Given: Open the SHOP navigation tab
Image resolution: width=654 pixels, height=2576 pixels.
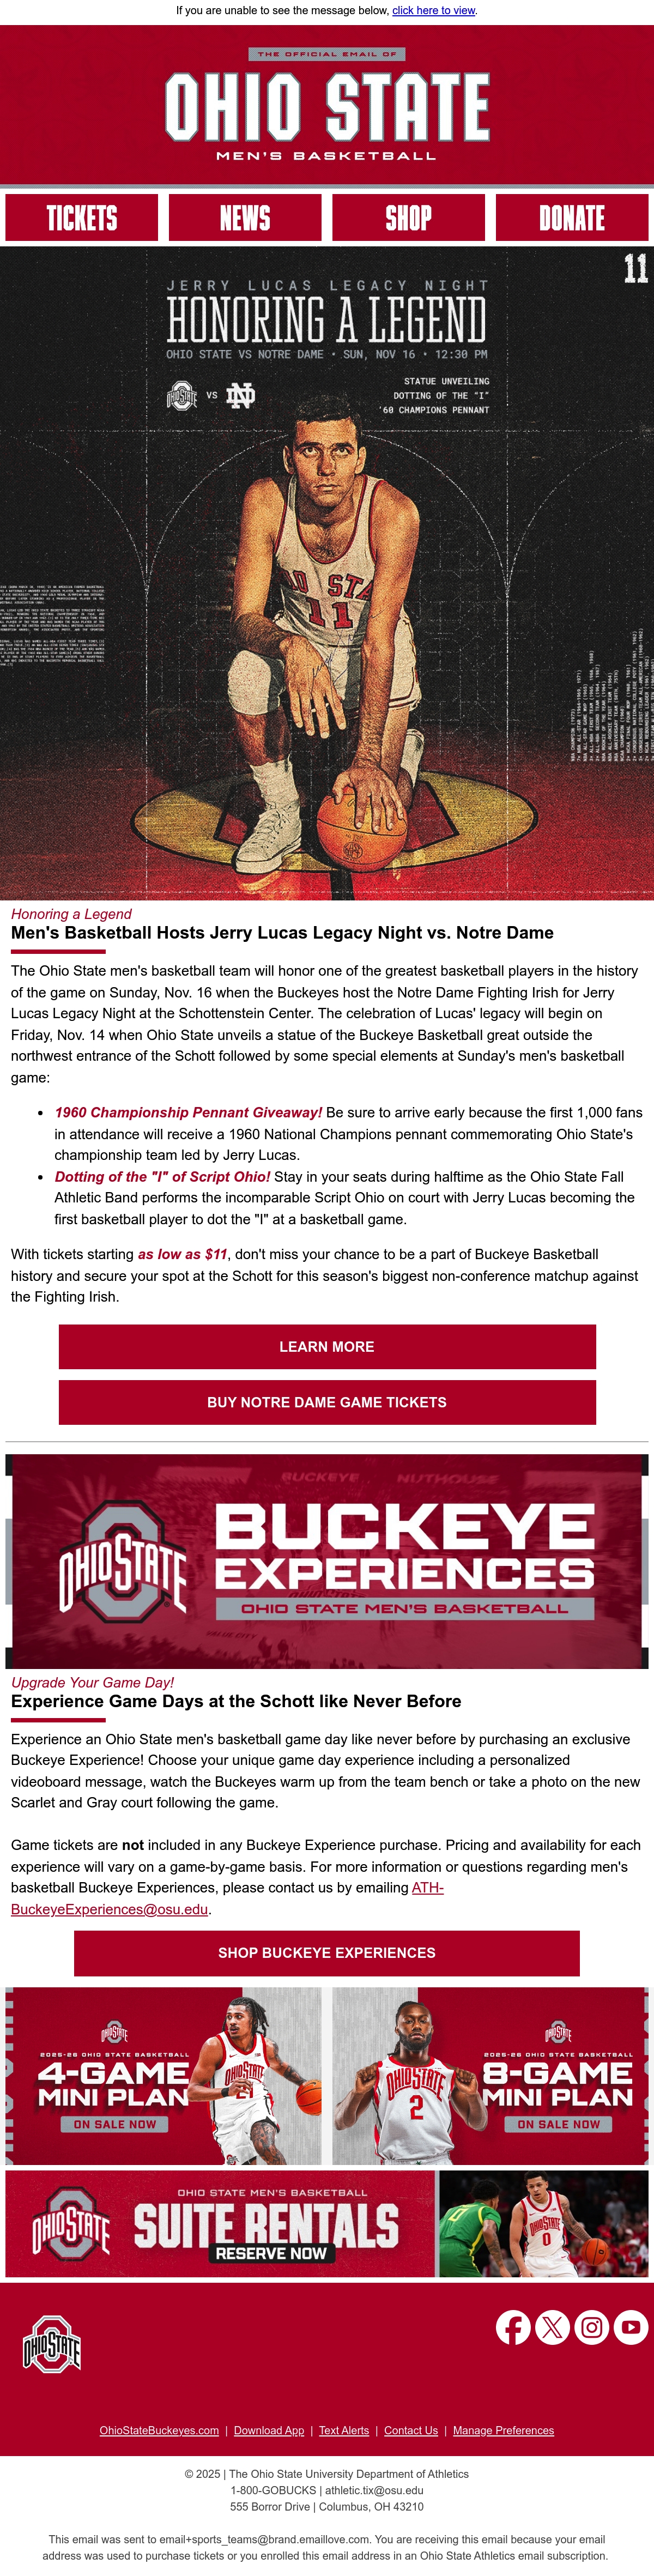Looking at the screenshot, I should click(x=408, y=218).
